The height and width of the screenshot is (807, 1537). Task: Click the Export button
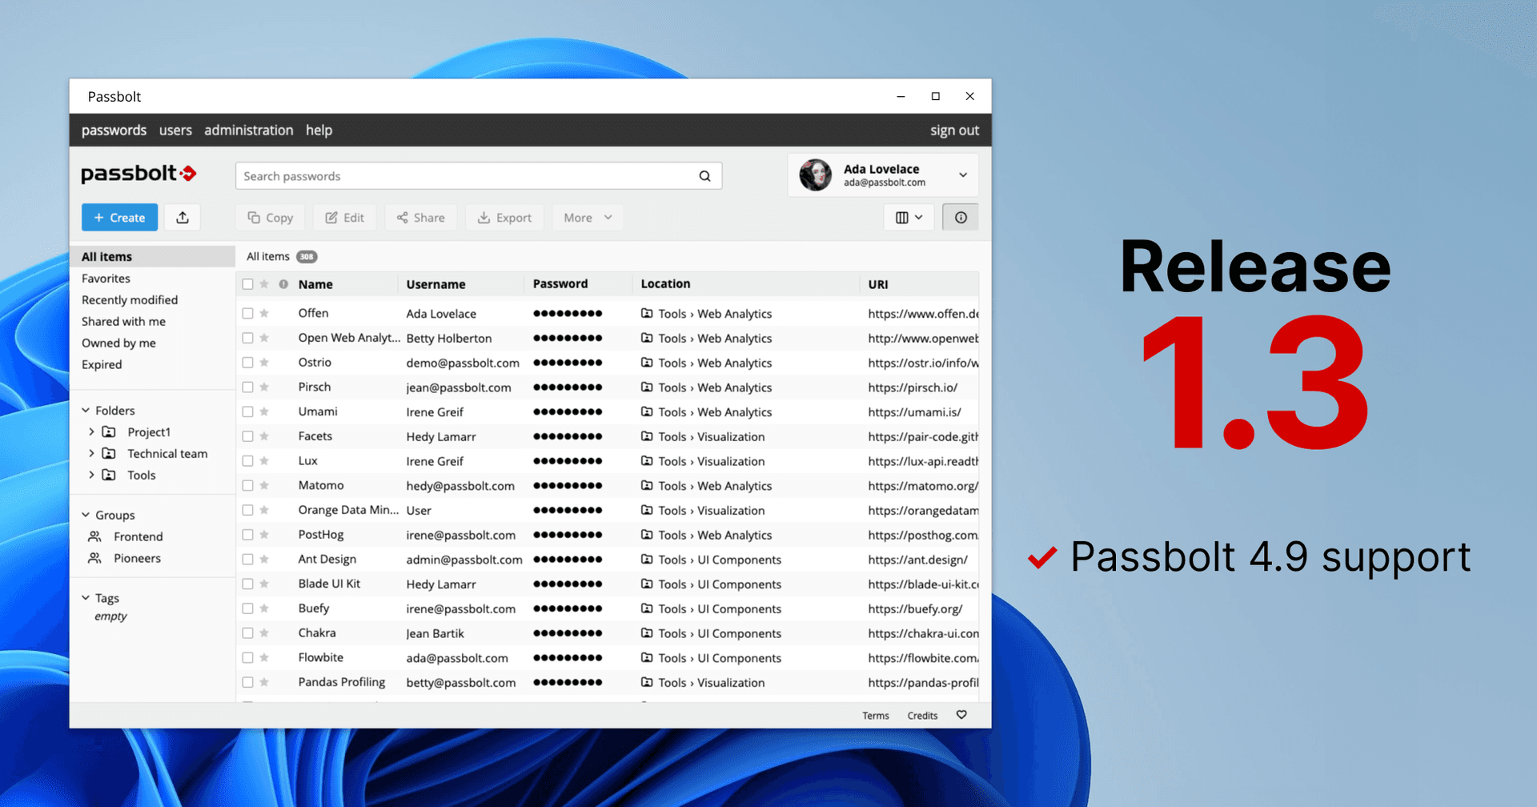click(x=504, y=218)
